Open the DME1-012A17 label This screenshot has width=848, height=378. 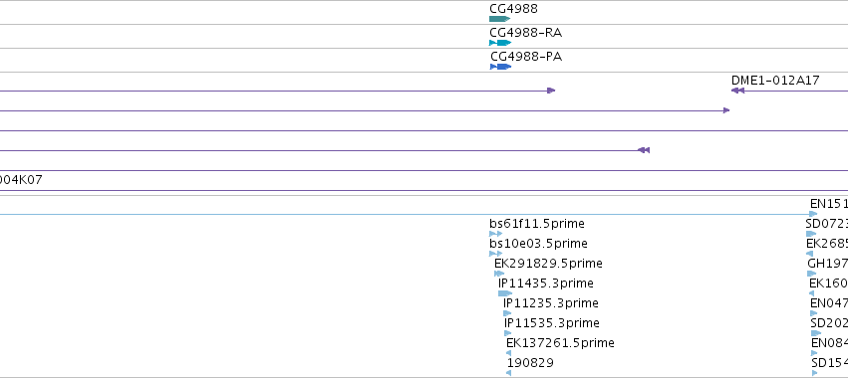(x=775, y=81)
